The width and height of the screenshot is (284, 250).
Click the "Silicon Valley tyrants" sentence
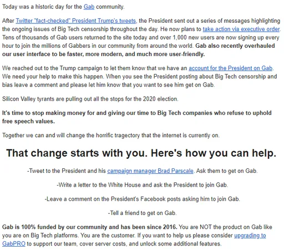click(x=90, y=99)
